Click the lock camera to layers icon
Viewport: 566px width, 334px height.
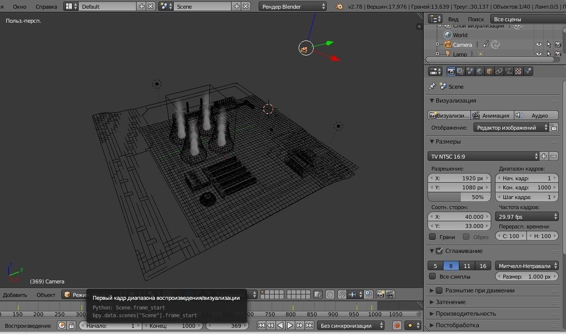coord(318,294)
